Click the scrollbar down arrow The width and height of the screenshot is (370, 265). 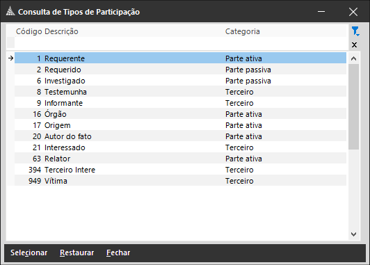tap(353, 234)
